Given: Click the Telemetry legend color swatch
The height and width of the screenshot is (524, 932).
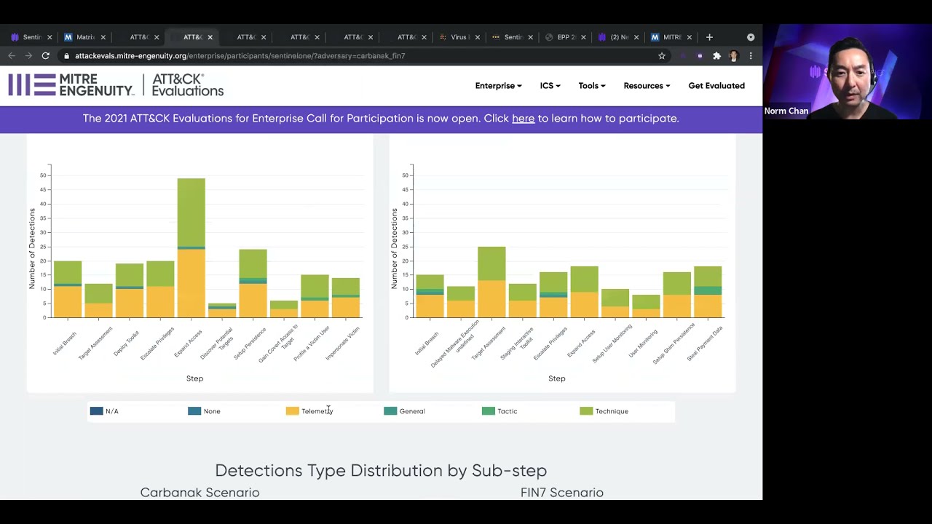Looking at the screenshot, I should pos(292,411).
